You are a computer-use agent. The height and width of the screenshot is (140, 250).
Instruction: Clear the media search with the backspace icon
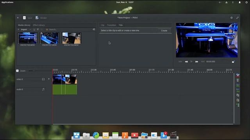coord(94,30)
